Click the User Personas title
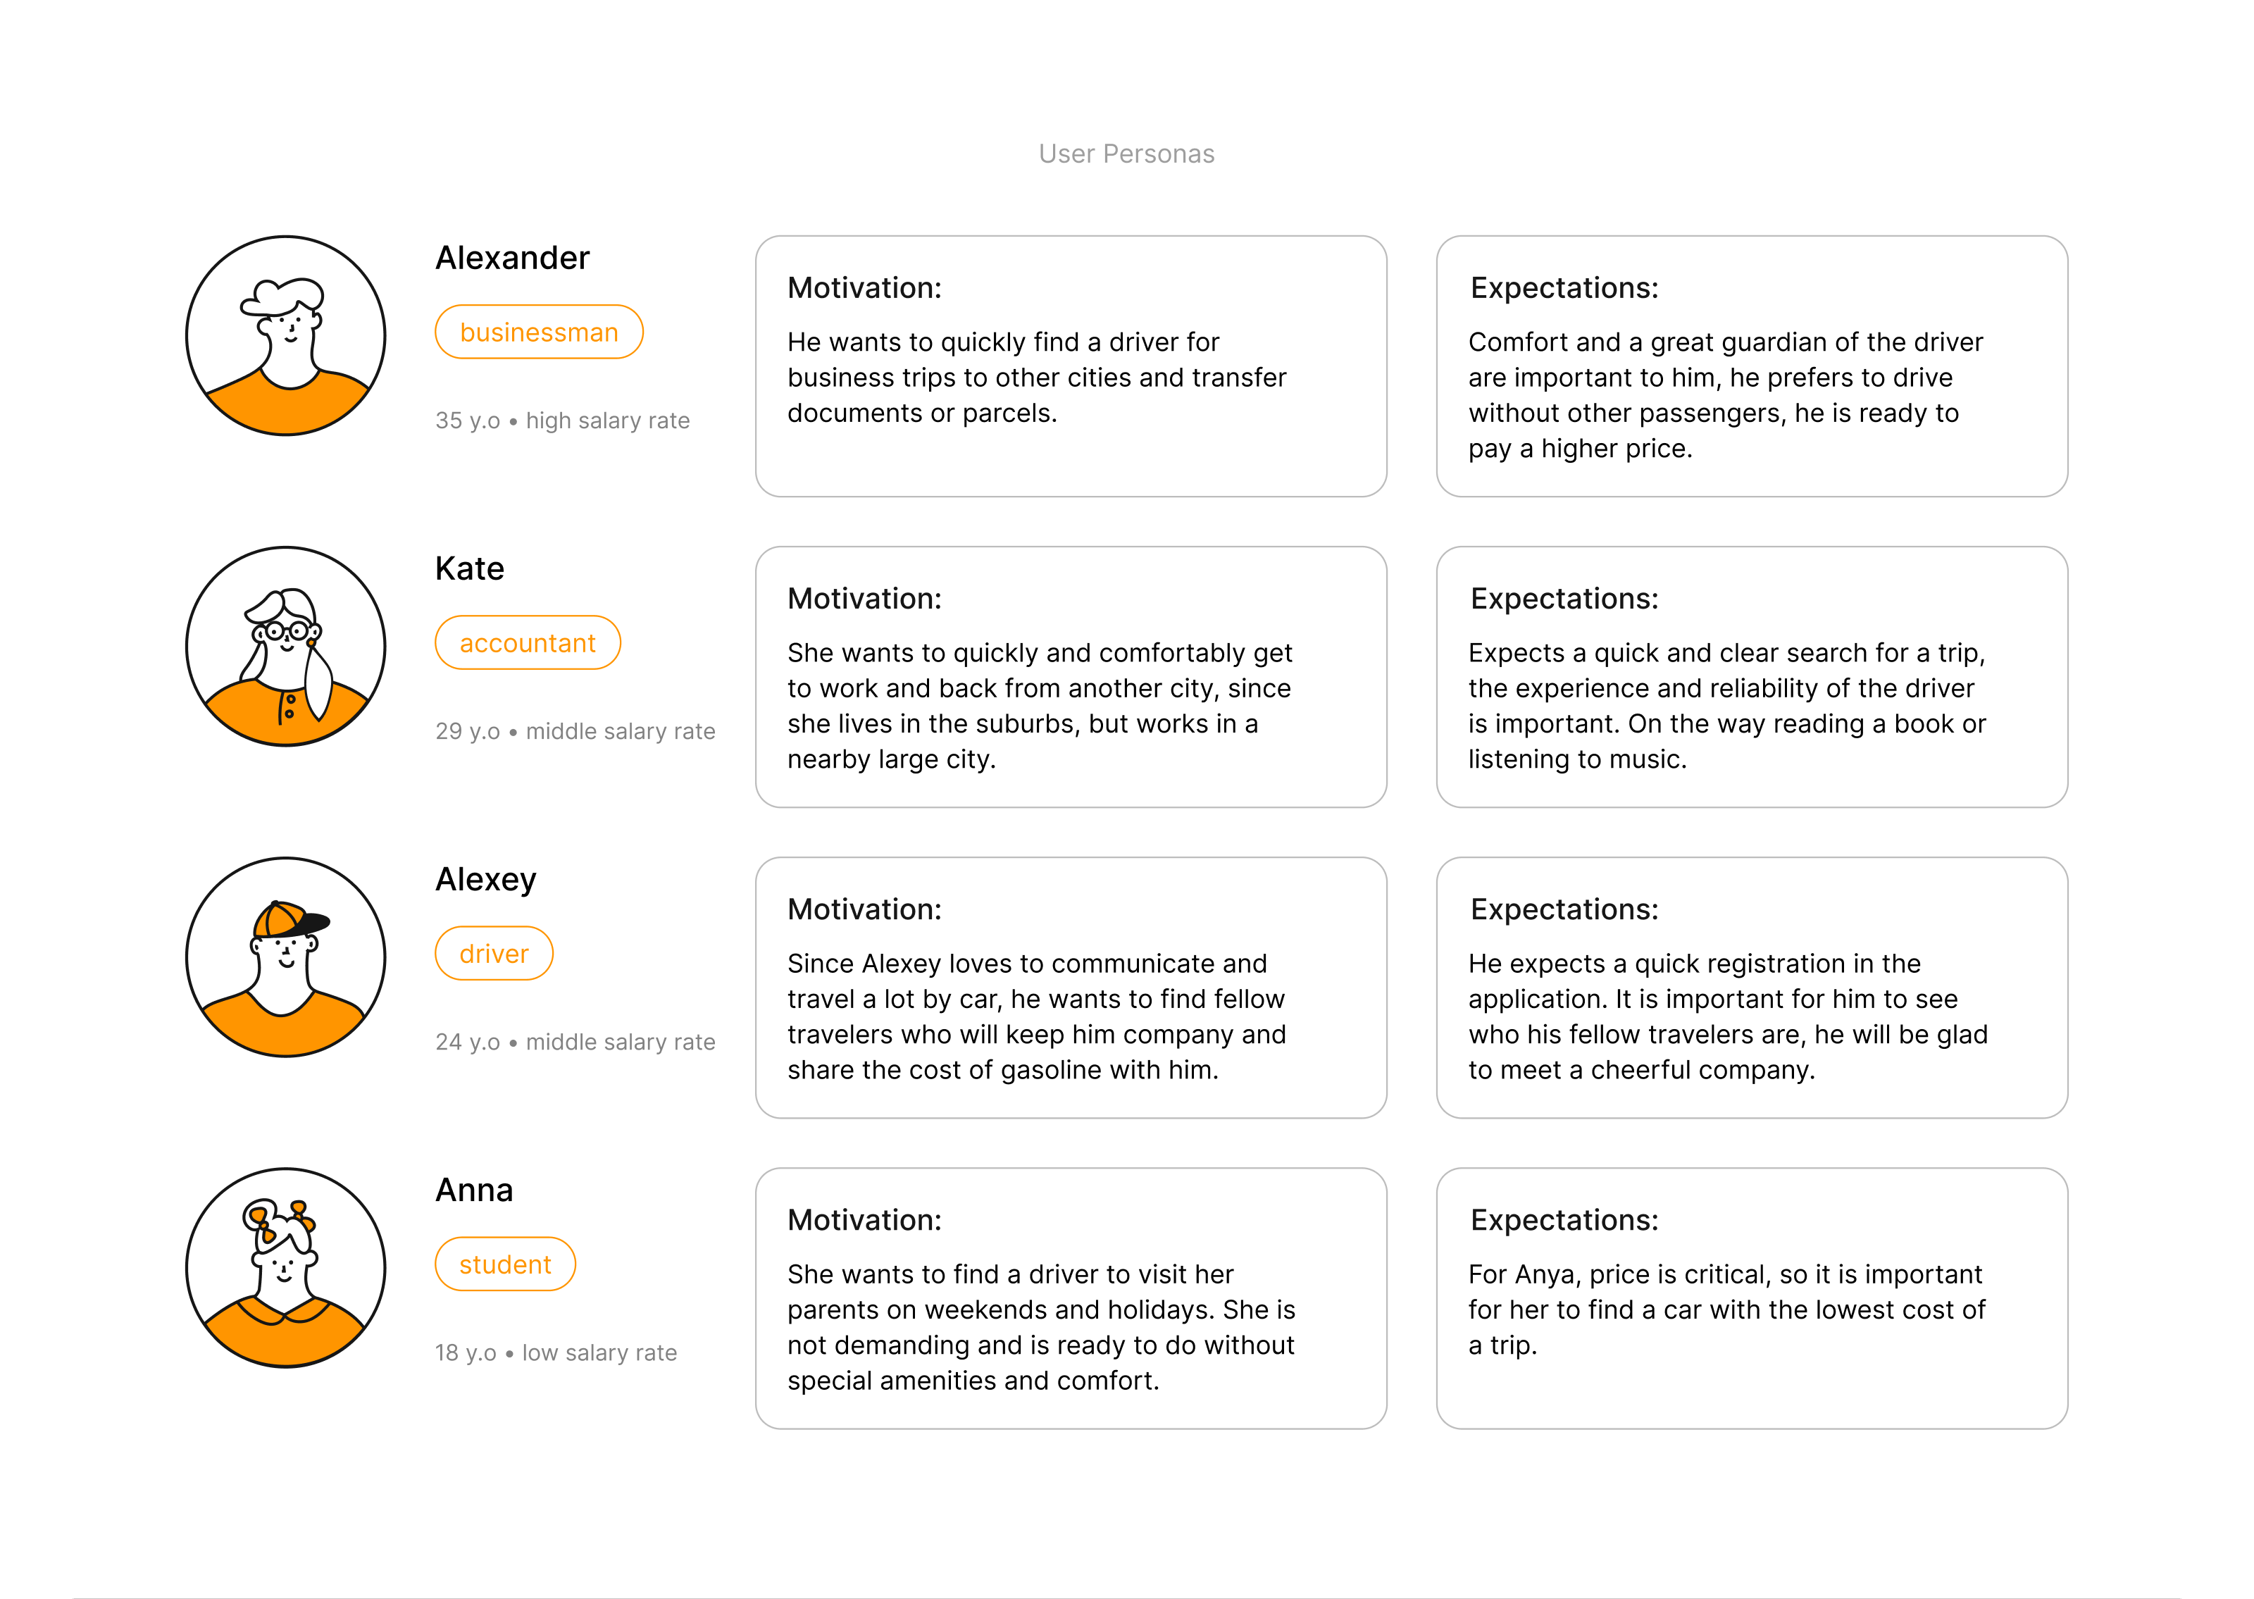 pyautogui.click(x=1126, y=154)
